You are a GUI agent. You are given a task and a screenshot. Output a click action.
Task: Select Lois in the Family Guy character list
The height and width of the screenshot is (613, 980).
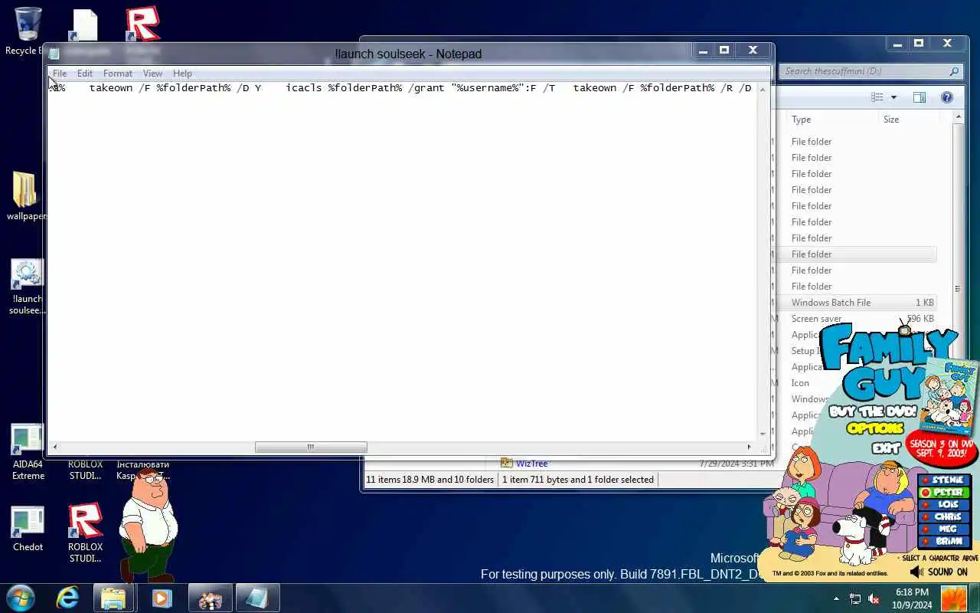[945, 505]
